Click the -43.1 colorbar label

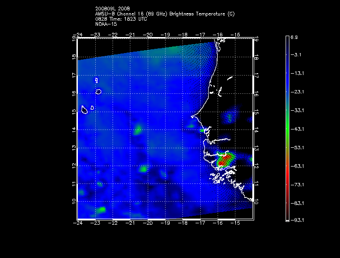point(297,129)
